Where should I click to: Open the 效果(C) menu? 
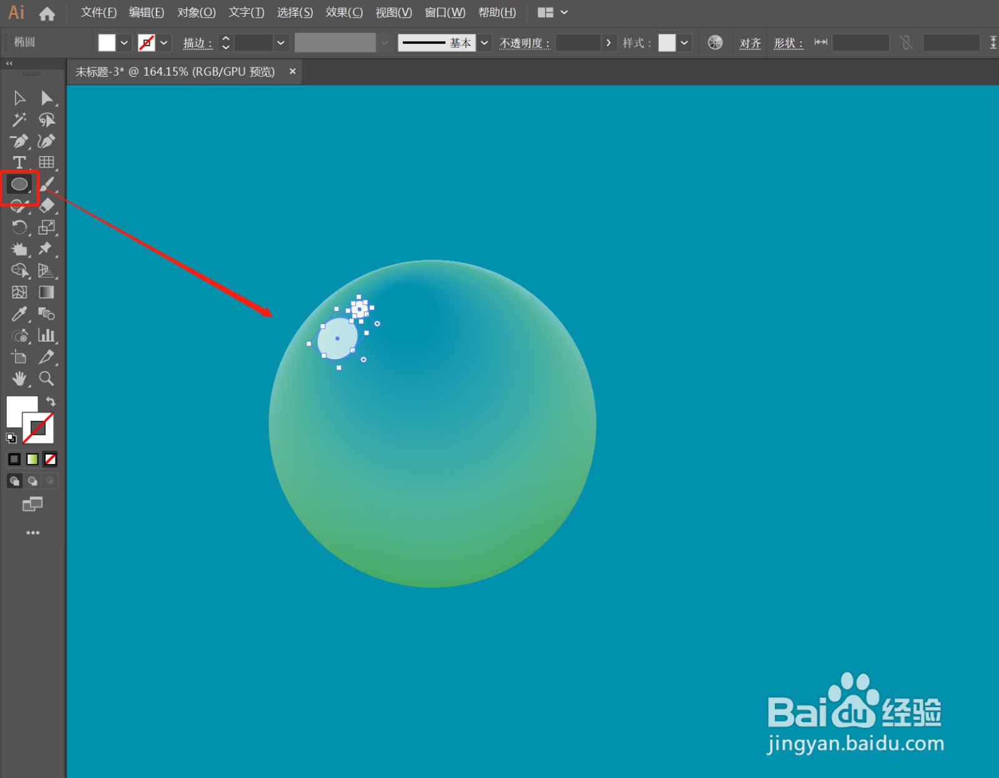(x=344, y=12)
